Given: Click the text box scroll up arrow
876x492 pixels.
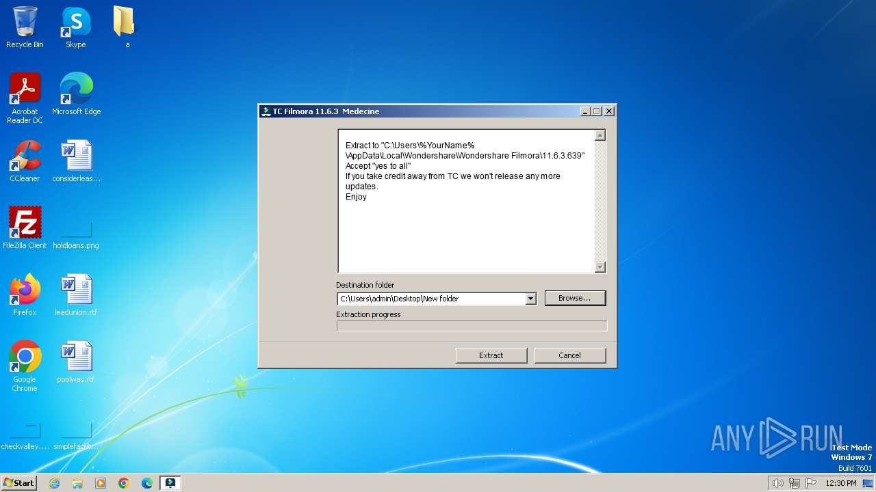Looking at the screenshot, I should (x=600, y=135).
